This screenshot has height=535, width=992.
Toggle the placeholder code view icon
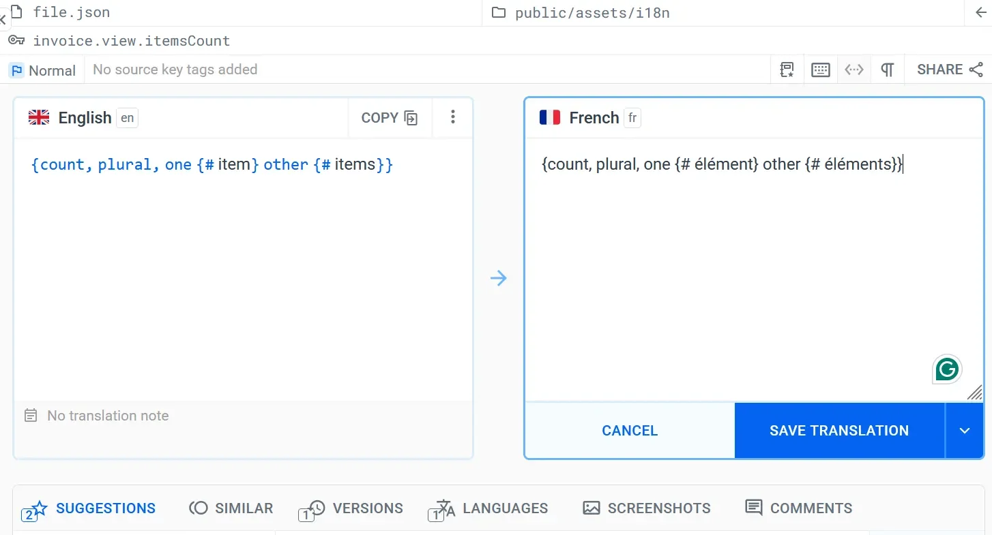(854, 70)
